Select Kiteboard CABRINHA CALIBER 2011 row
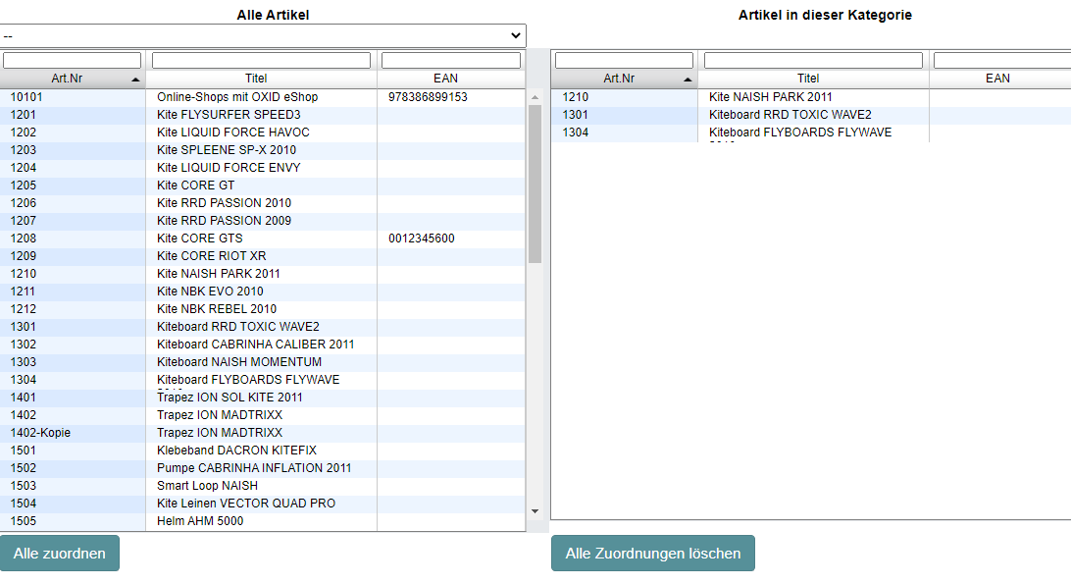 [262, 345]
